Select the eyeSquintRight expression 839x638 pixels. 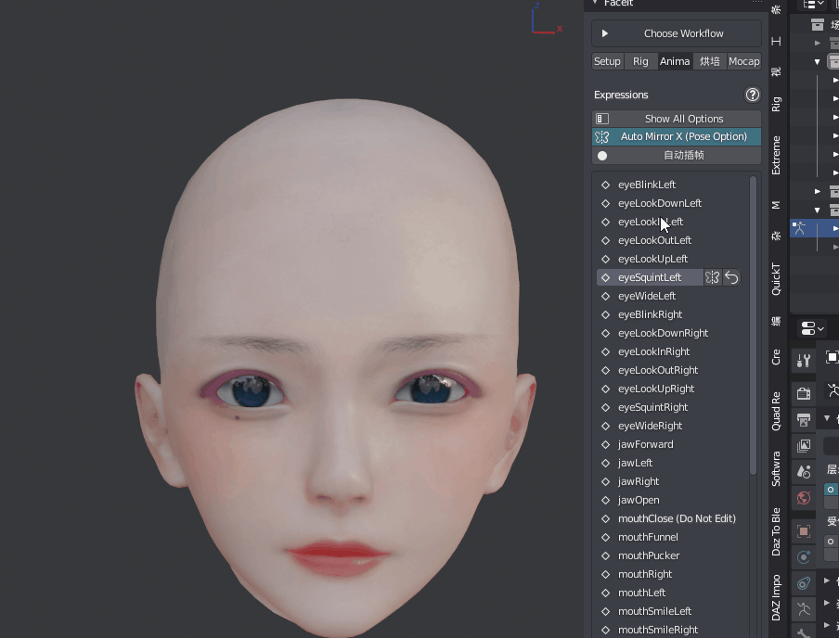pyautogui.click(x=652, y=407)
